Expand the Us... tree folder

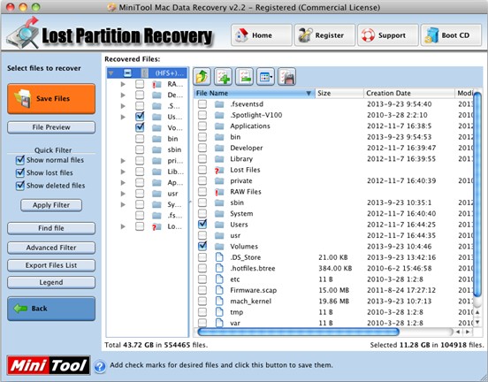pyautogui.click(x=123, y=117)
